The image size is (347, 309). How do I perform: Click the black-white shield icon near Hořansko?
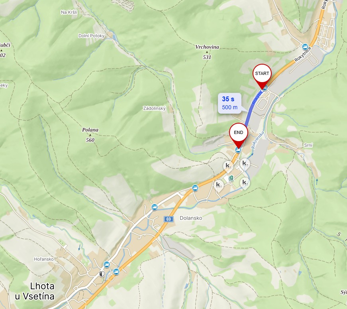(102, 274)
